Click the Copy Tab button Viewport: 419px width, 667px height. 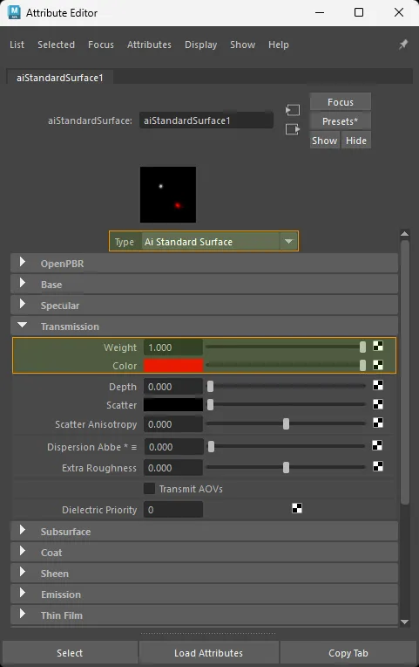pos(348,653)
